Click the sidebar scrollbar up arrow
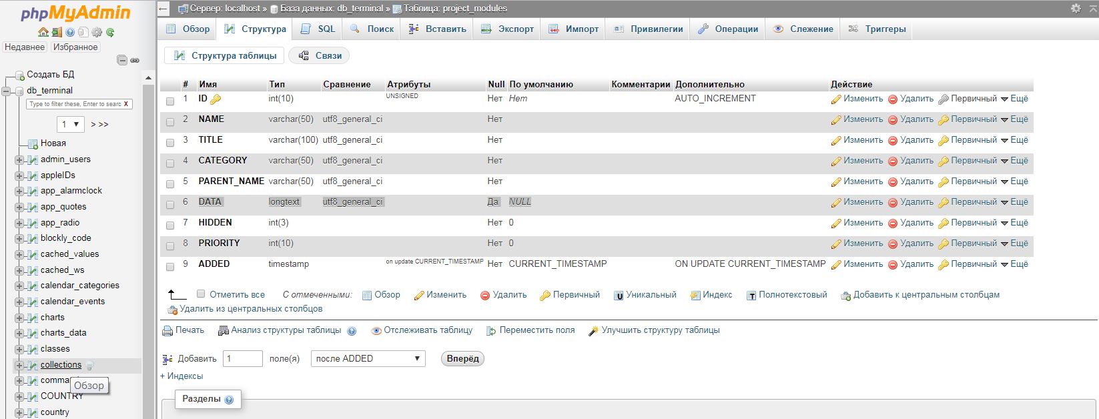 tap(149, 78)
